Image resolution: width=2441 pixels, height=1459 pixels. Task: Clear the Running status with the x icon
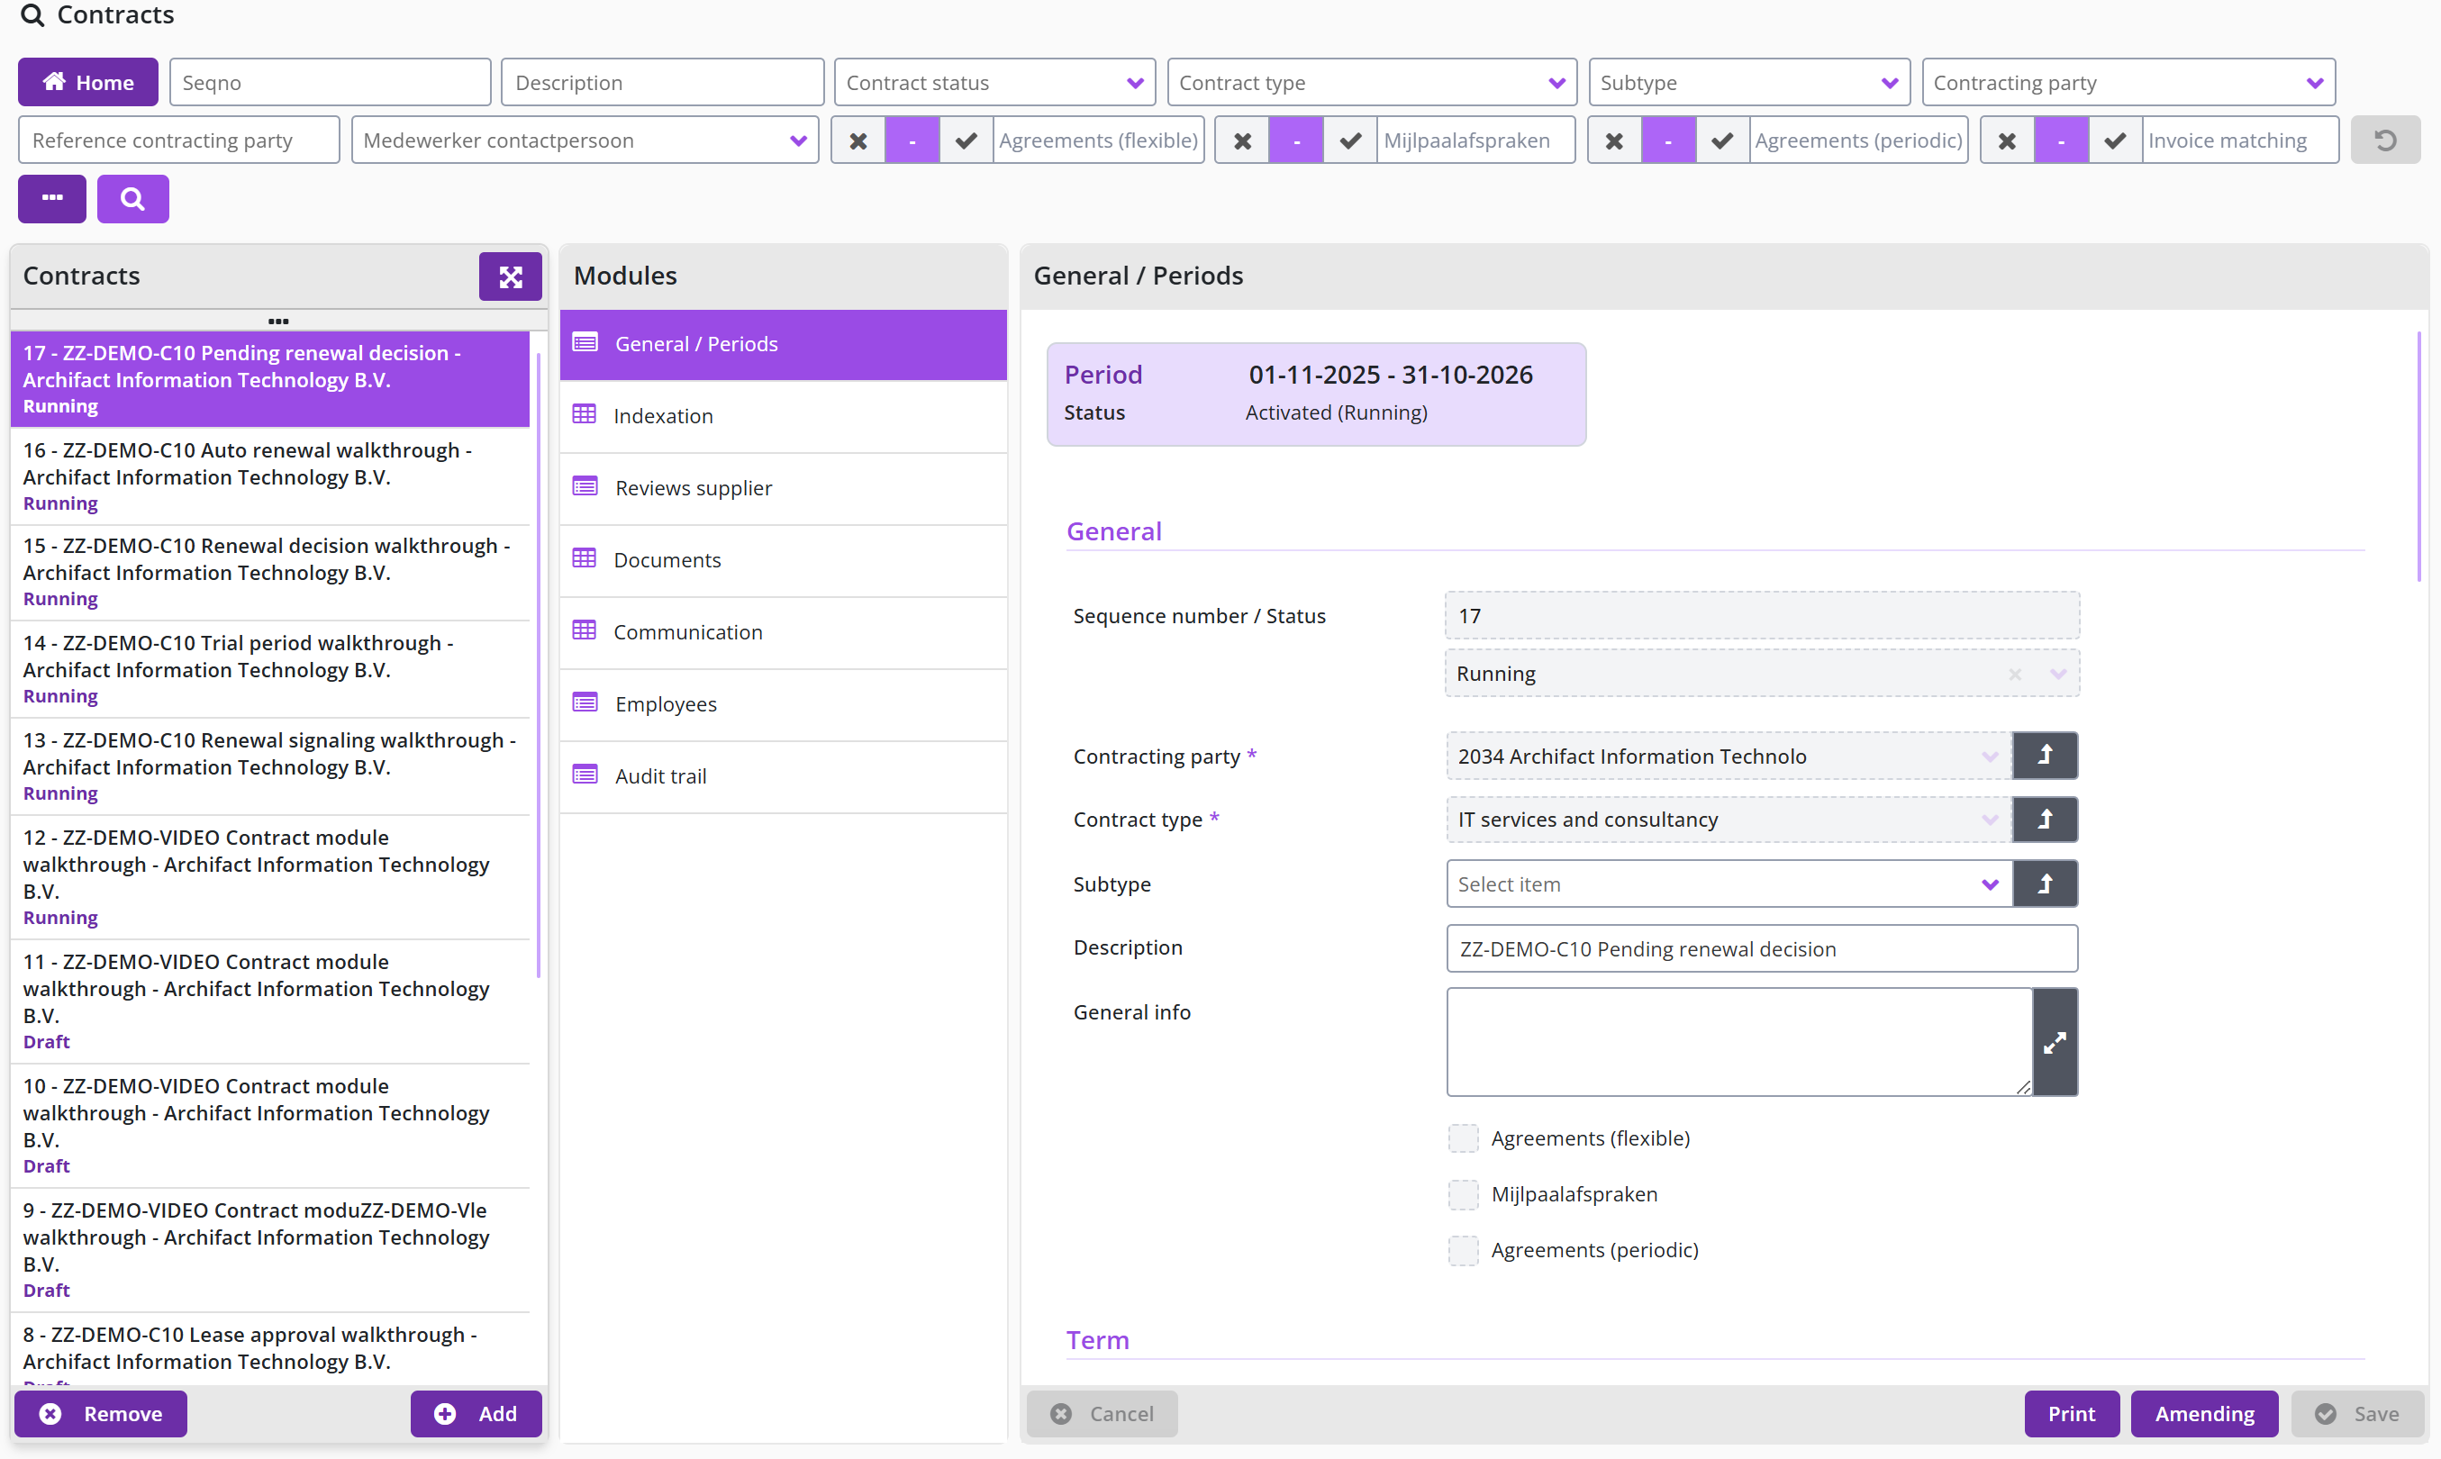point(2015,674)
